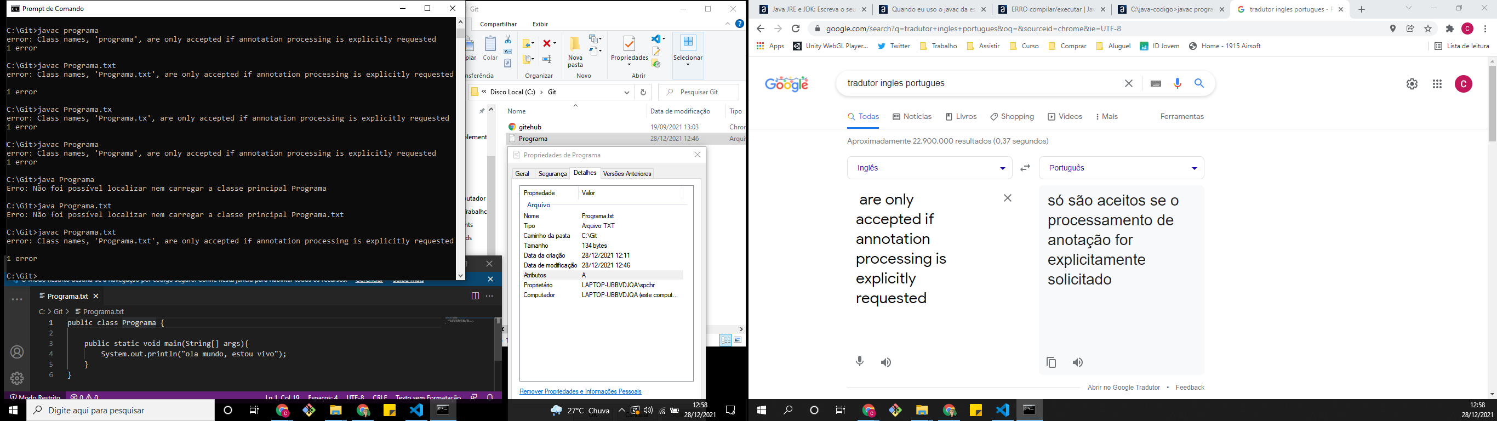Open VS Code activity bar overflow dots
The image size is (1497, 421).
[x=18, y=299]
